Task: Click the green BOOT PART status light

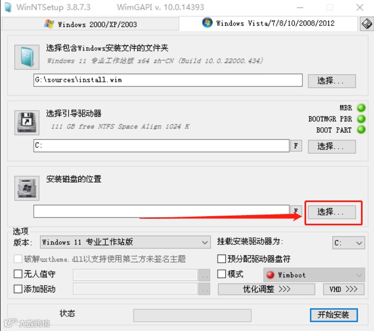Action: tap(361, 130)
